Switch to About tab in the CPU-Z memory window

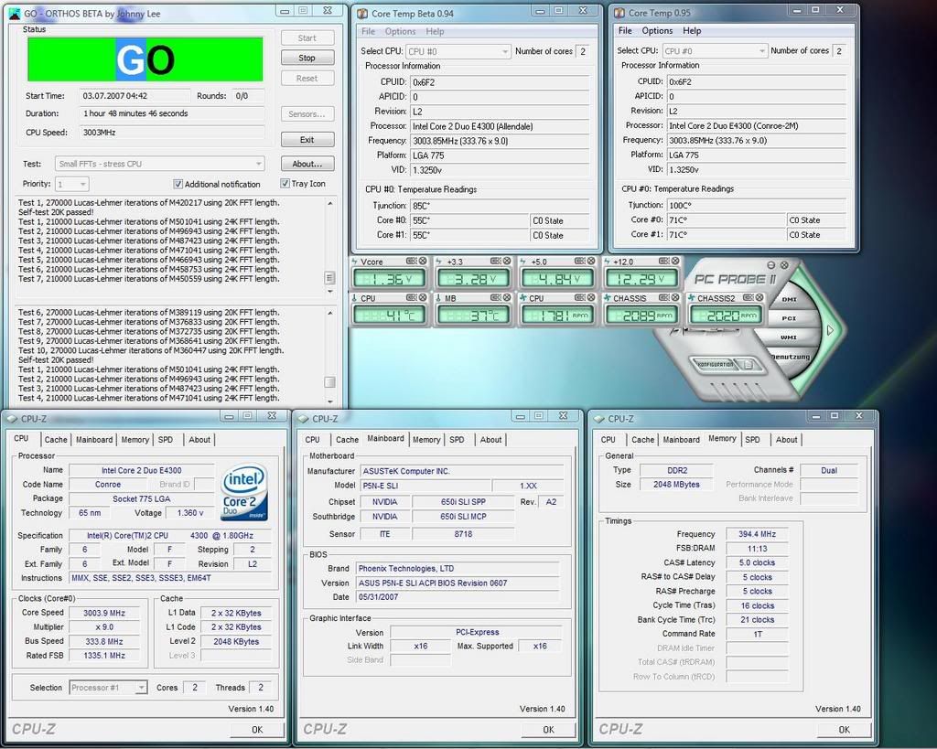pos(786,440)
